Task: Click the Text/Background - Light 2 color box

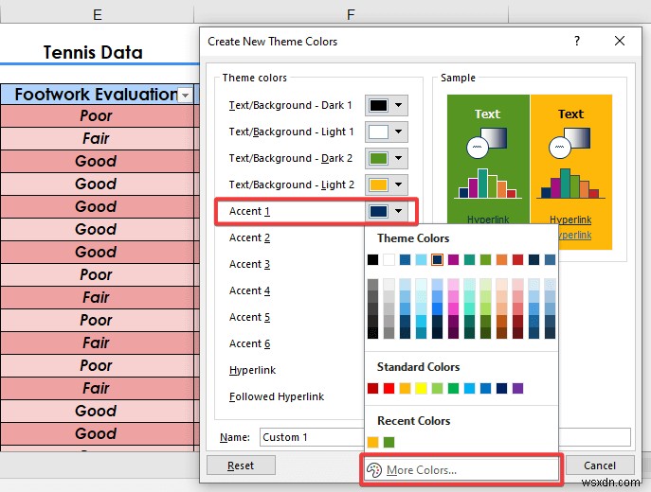Action: coord(378,184)
